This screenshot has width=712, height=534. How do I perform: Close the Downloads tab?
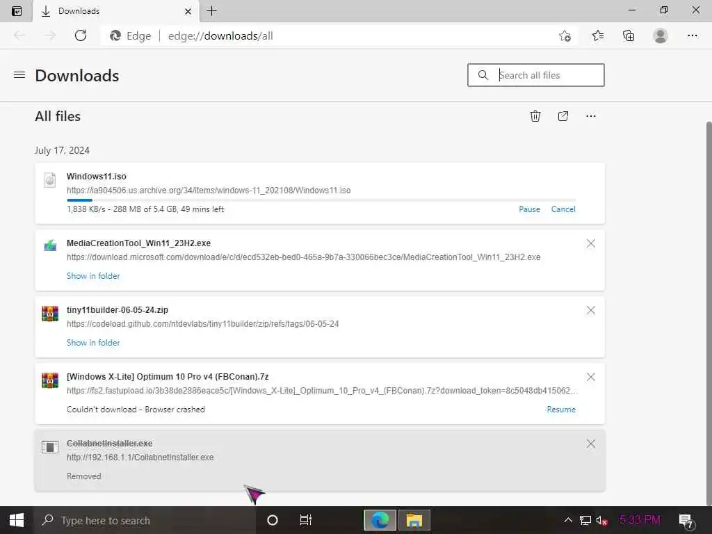188,11
